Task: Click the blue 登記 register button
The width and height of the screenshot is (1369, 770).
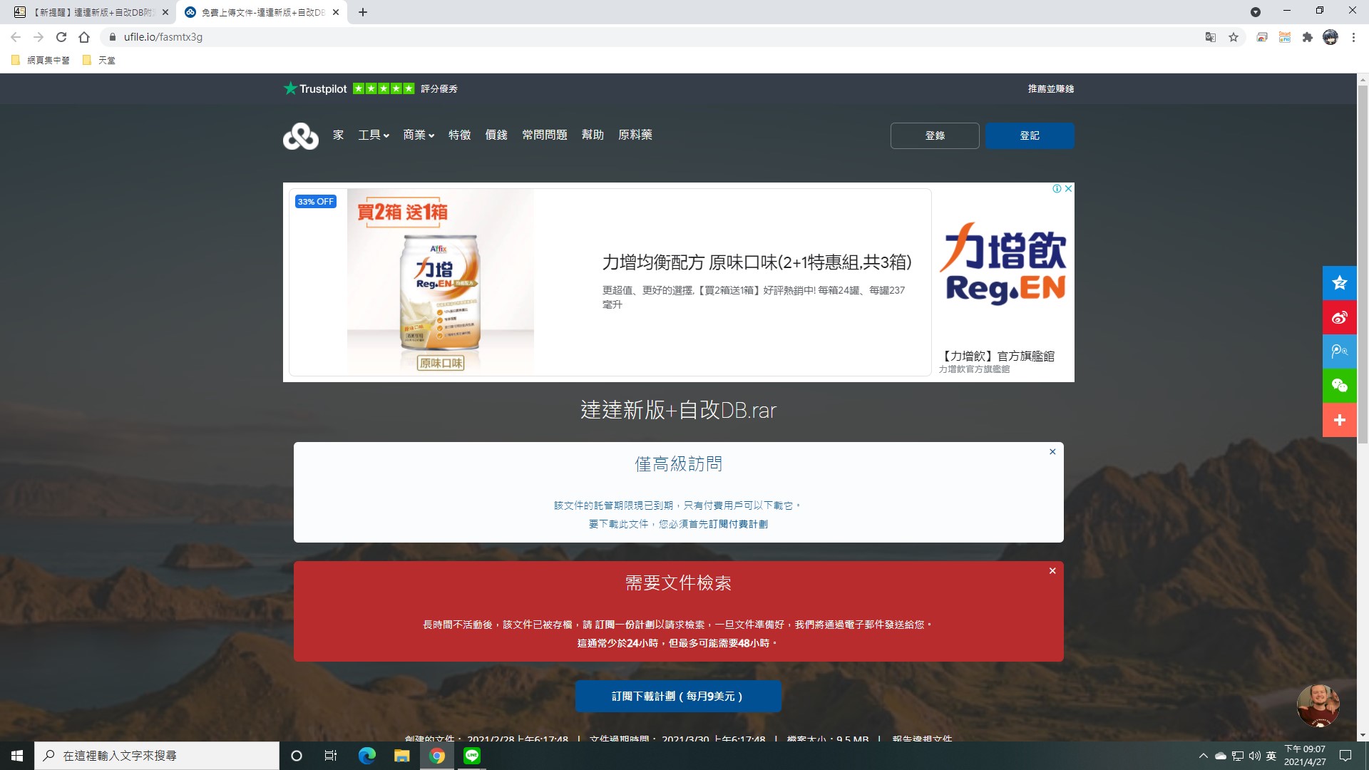Action: tap(1030, 135)
